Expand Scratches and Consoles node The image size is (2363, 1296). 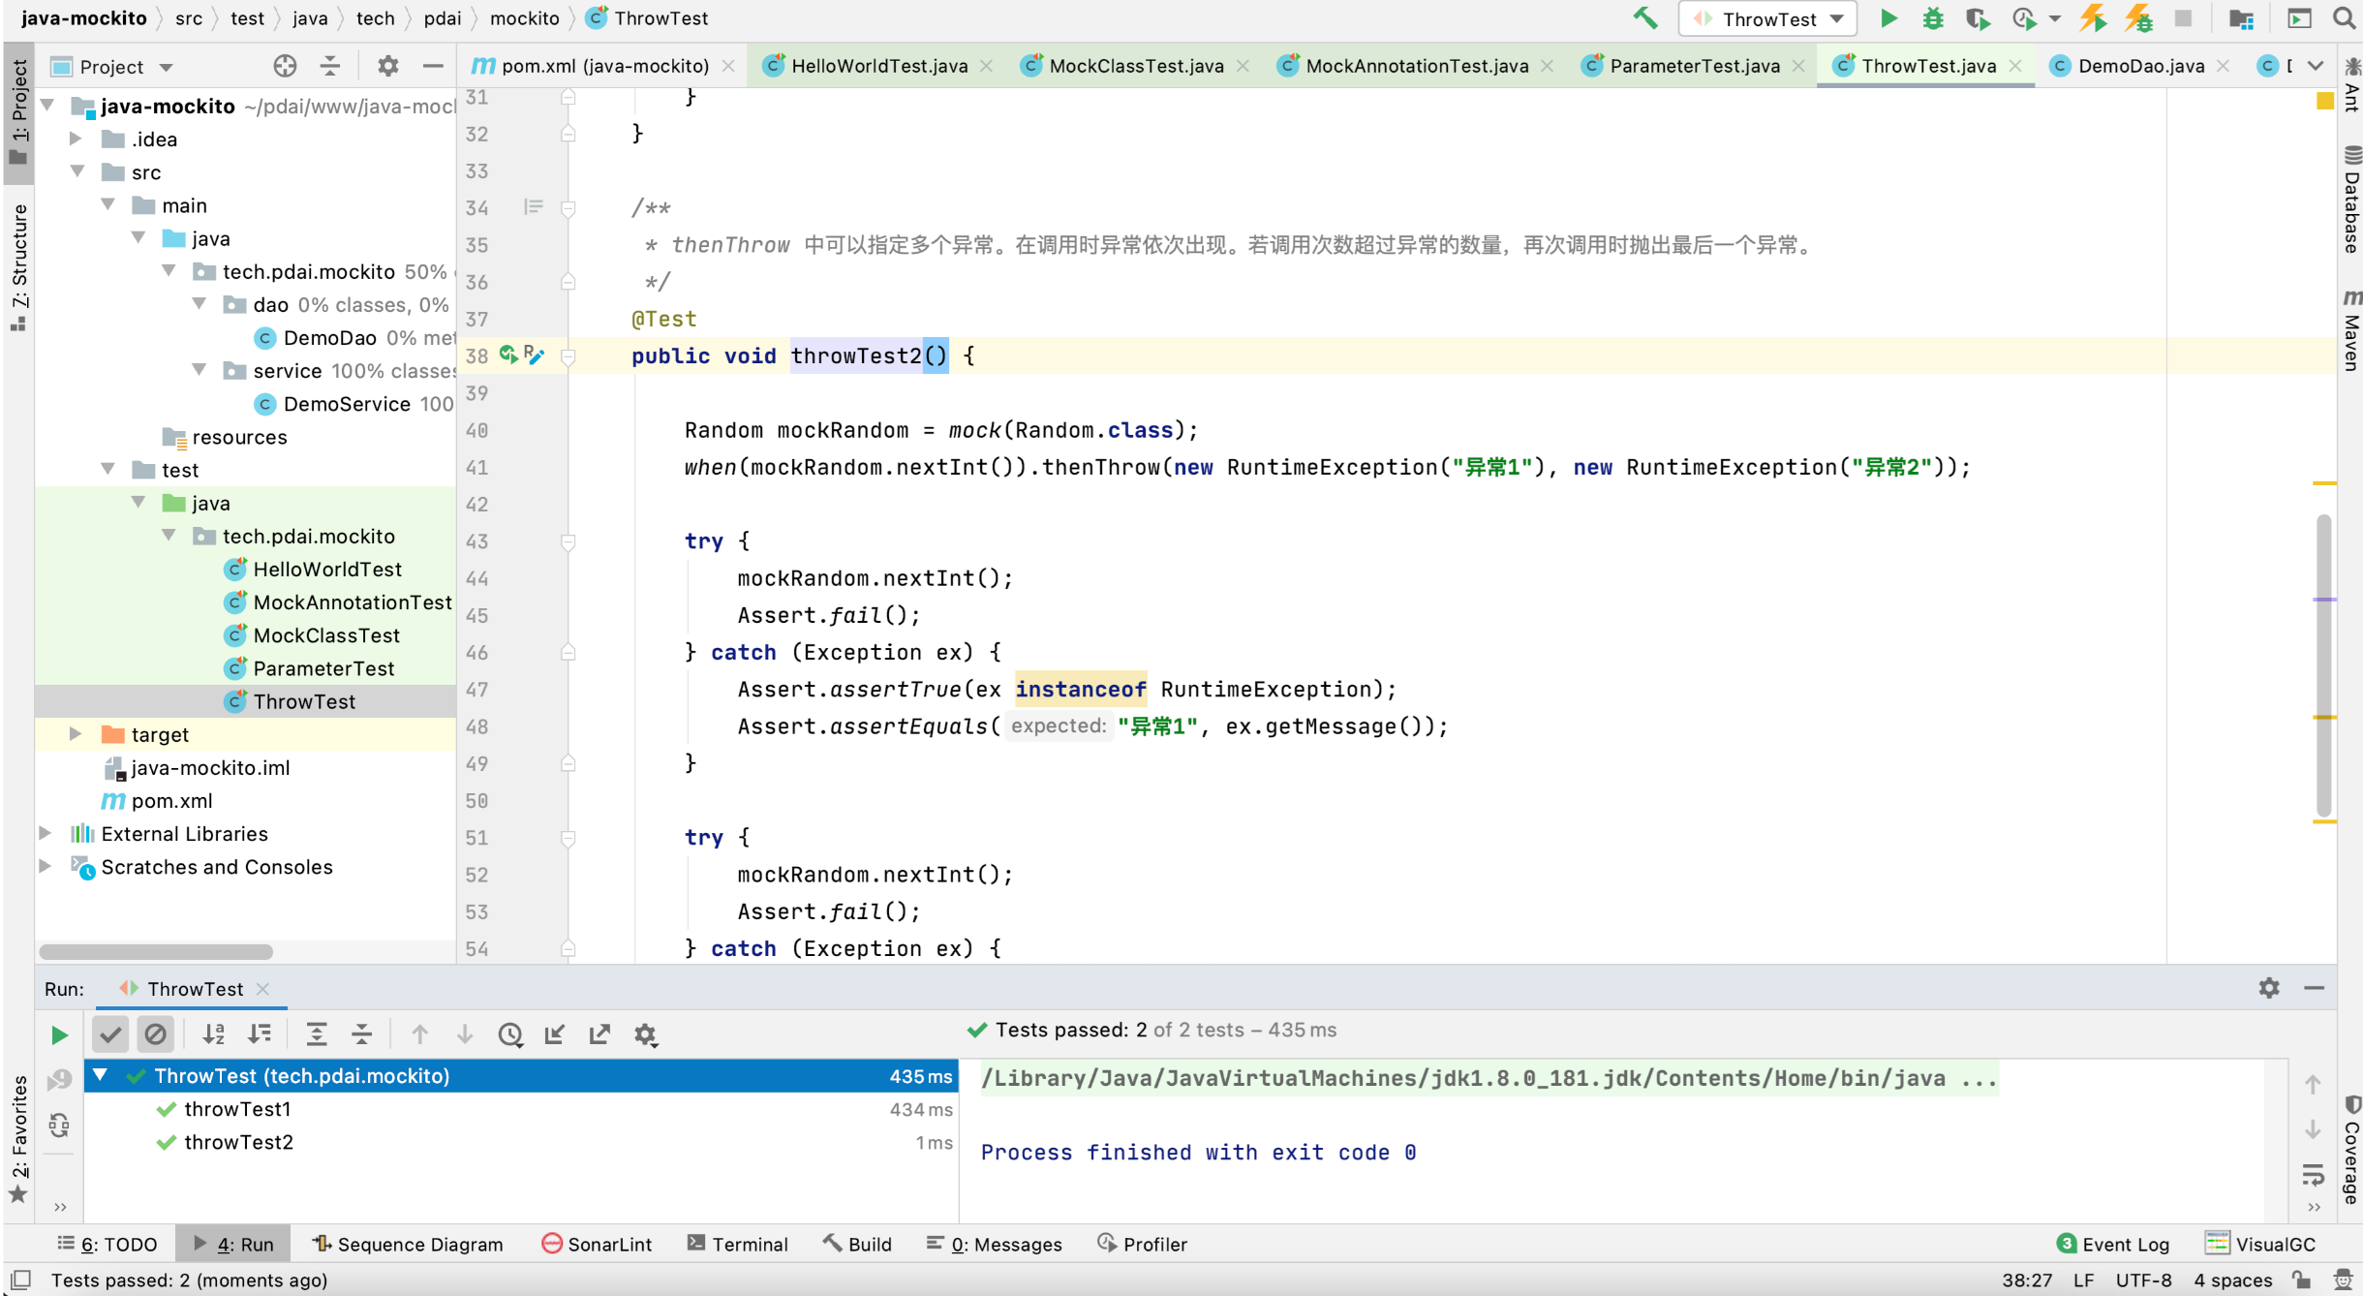coord(46,866)
